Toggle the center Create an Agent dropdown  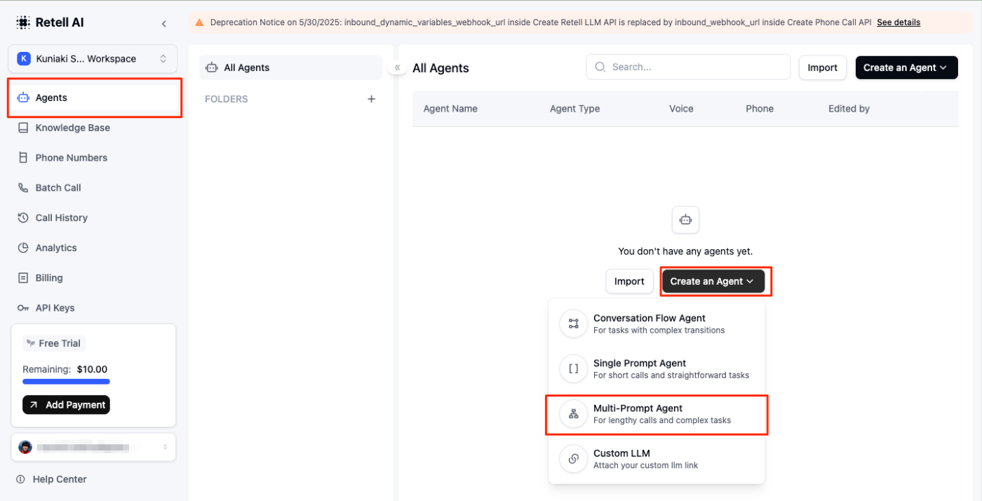point(713,281)
